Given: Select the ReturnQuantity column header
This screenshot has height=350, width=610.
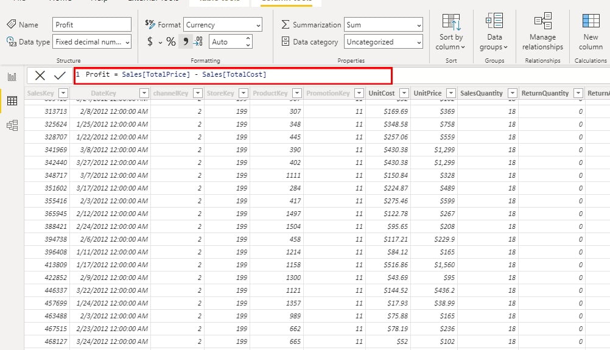Looking at the screenshot, I should (x=545, y=93).
